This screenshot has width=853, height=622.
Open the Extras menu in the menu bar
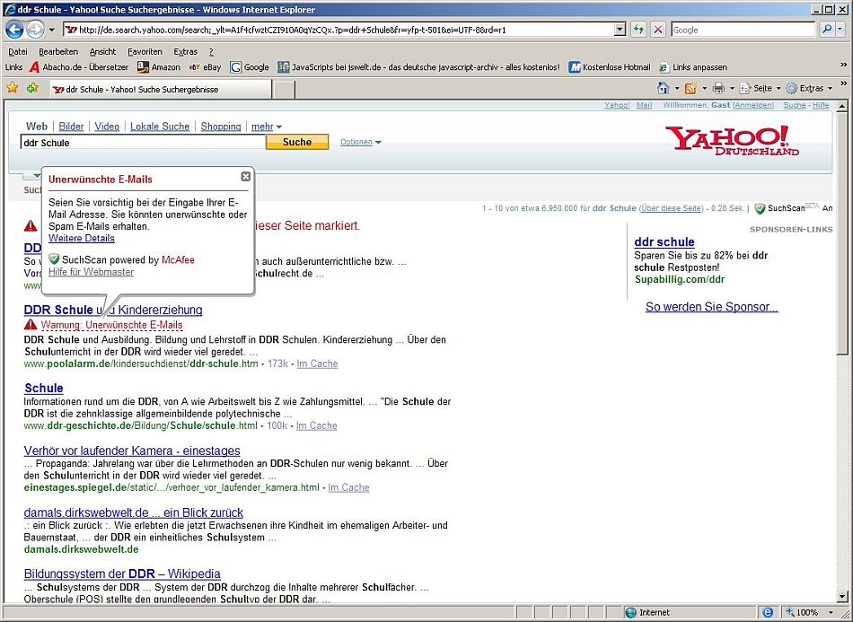186,52
